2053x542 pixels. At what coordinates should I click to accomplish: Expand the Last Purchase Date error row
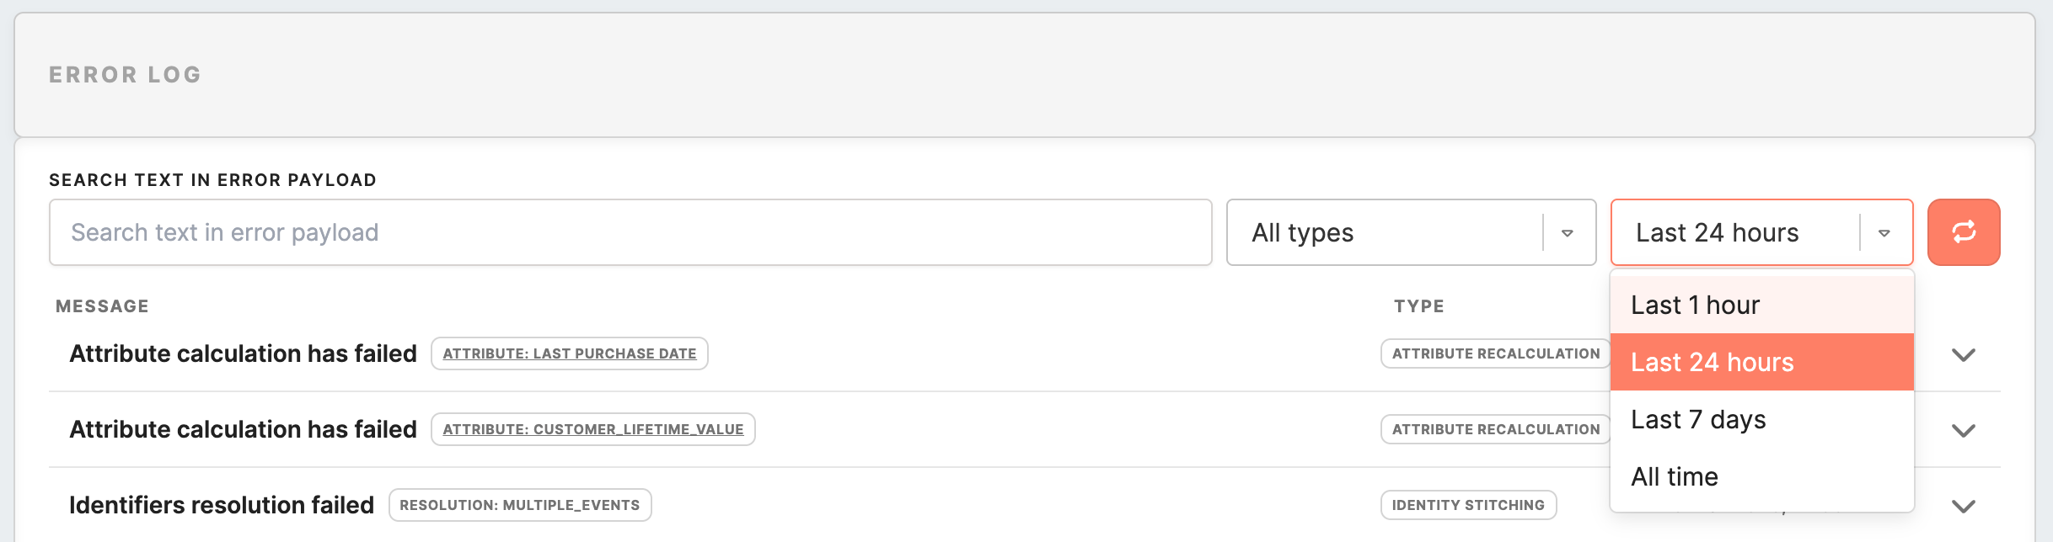click(x=1963, y=354)
